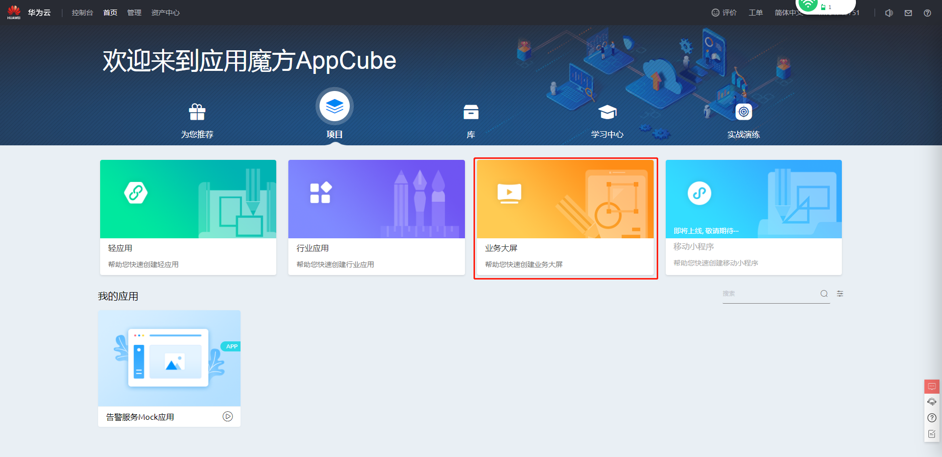
Task: Open the survey note-edit icon in sidebar
Action: click(932, 434)
